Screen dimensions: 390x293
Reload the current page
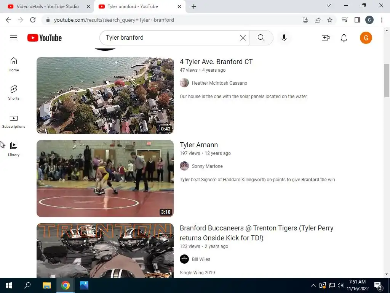33,20
